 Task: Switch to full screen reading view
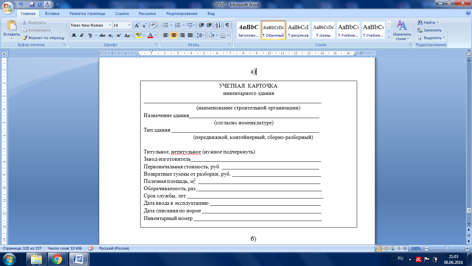pos(385,248)
